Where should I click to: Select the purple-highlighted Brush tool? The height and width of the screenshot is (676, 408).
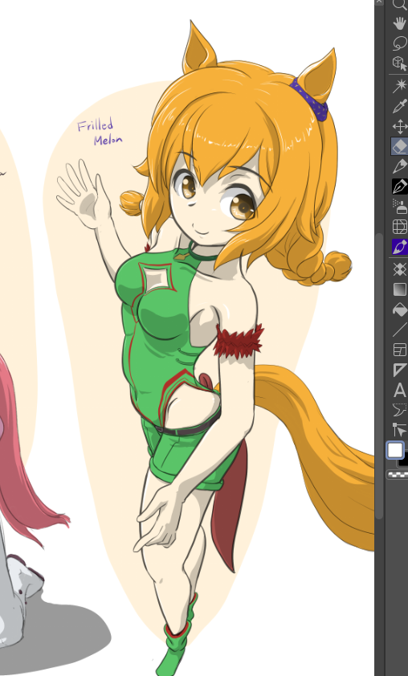click(400, 247)
